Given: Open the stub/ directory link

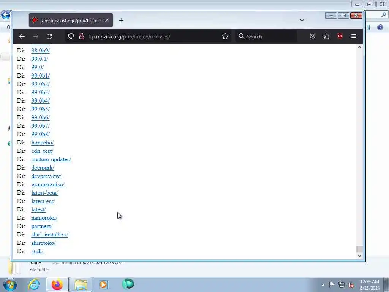Looking at the screenshot, I should click(37, 251).
